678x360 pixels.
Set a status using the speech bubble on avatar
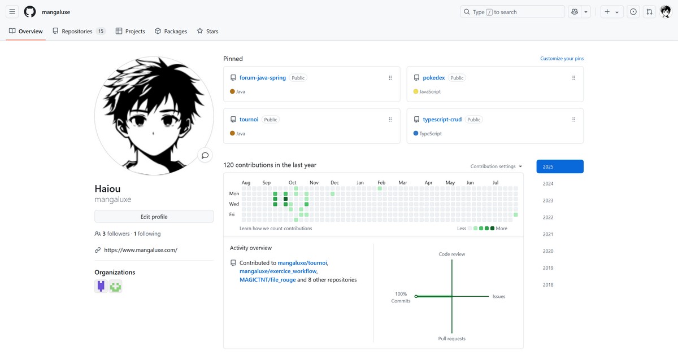click(205, 155)
